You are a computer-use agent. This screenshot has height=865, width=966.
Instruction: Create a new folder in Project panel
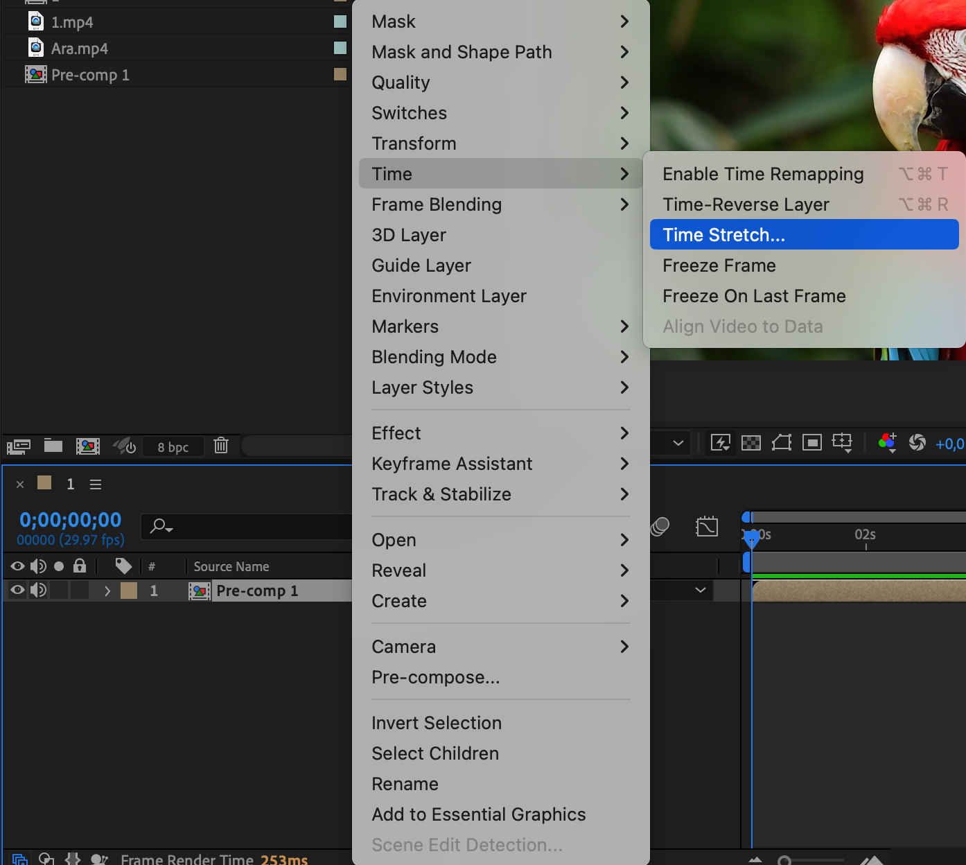pos(53,446)
